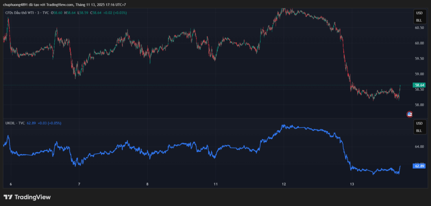Open the BLL unit selector in WTI pane
The height and width of the screenshot is (206, 431).
tap(419, 20)
